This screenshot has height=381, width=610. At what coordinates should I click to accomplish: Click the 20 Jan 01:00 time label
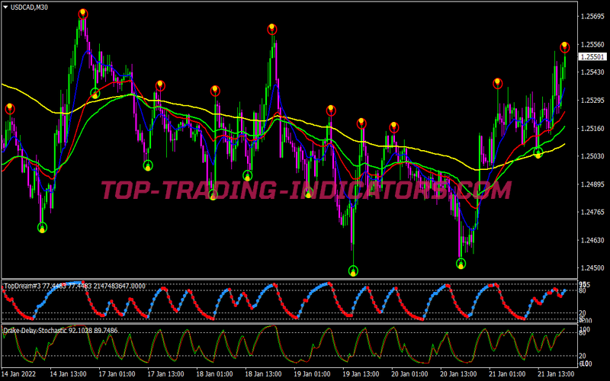tap(409, 374)
